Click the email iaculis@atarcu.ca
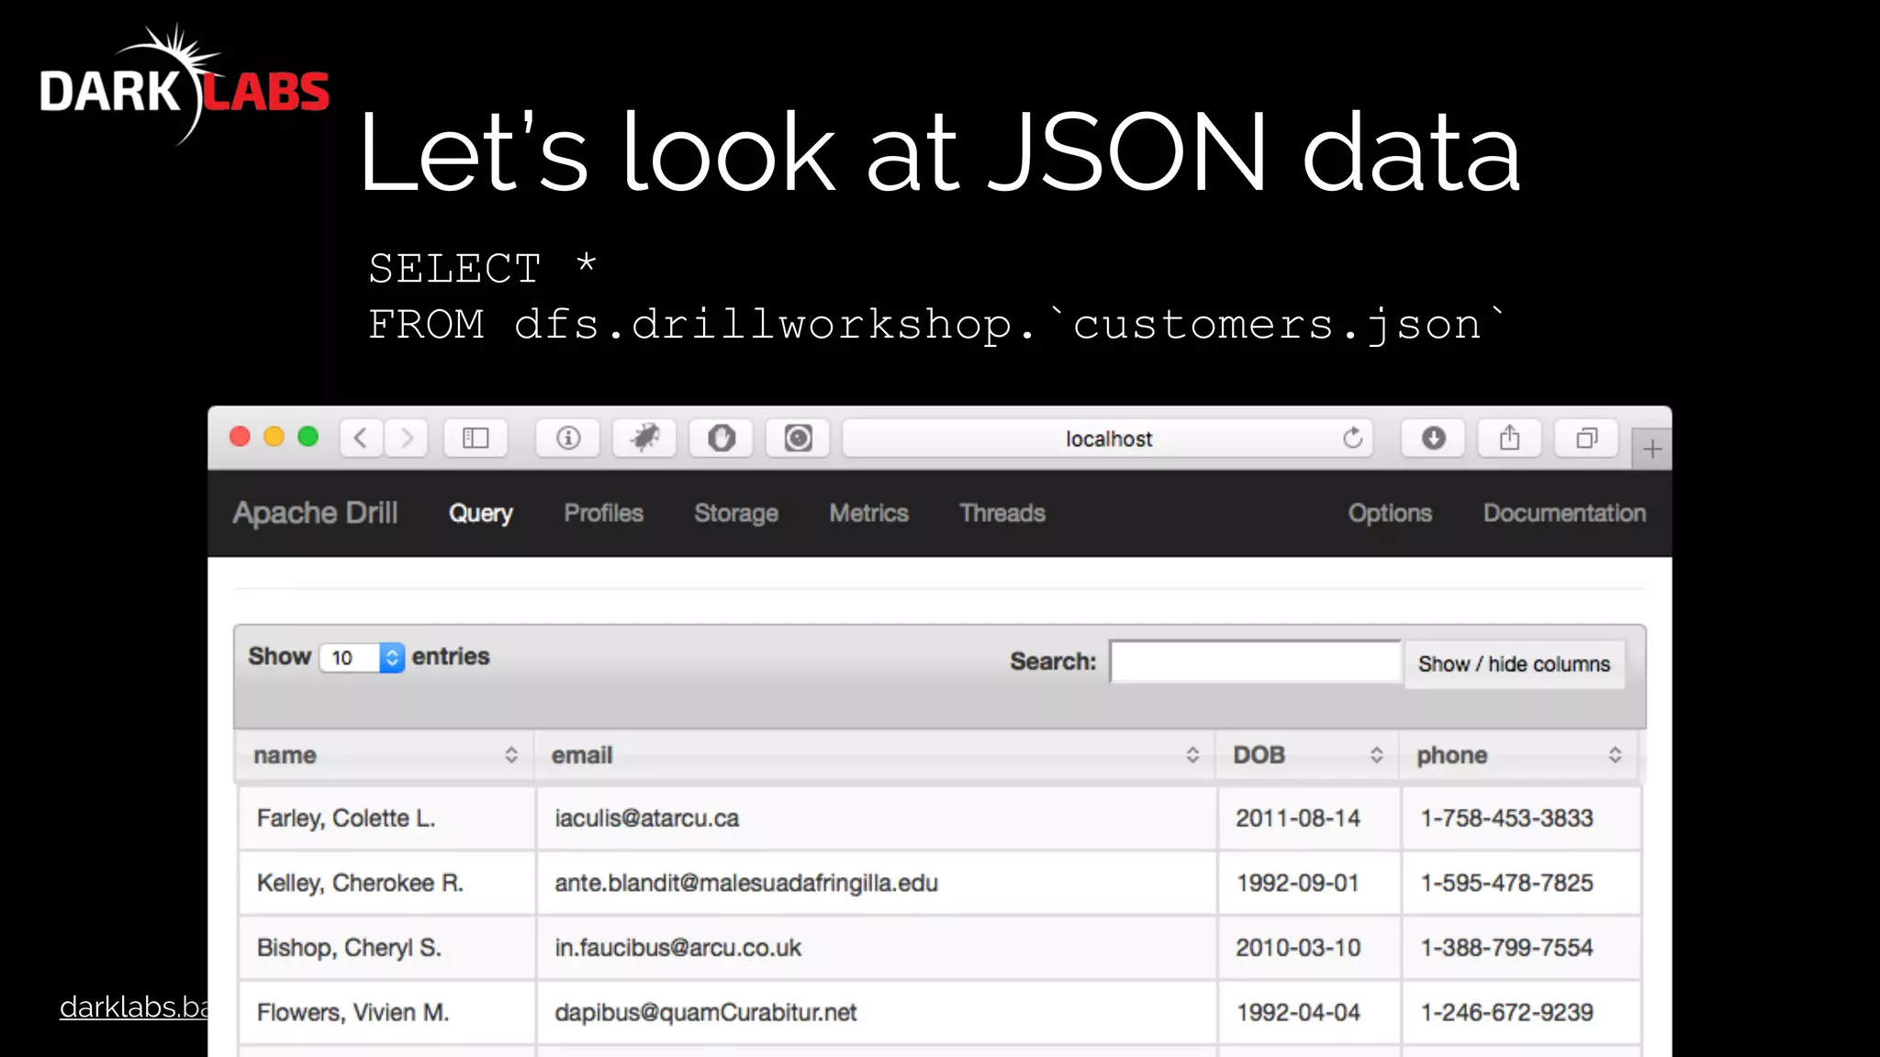This screenshot has width=1880, height=1057. tap(646, 818)
